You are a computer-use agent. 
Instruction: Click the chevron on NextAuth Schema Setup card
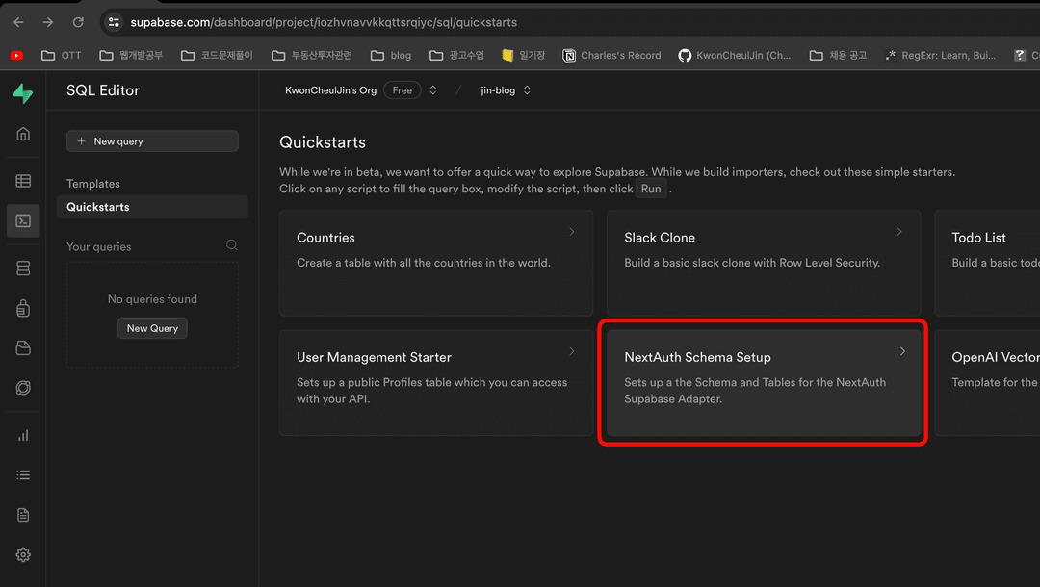tap(902, 351)
